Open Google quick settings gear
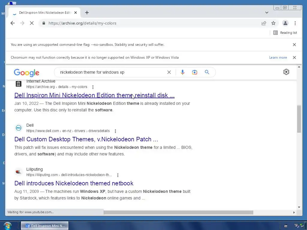The image size is (307, 230). tap(286, 72)
